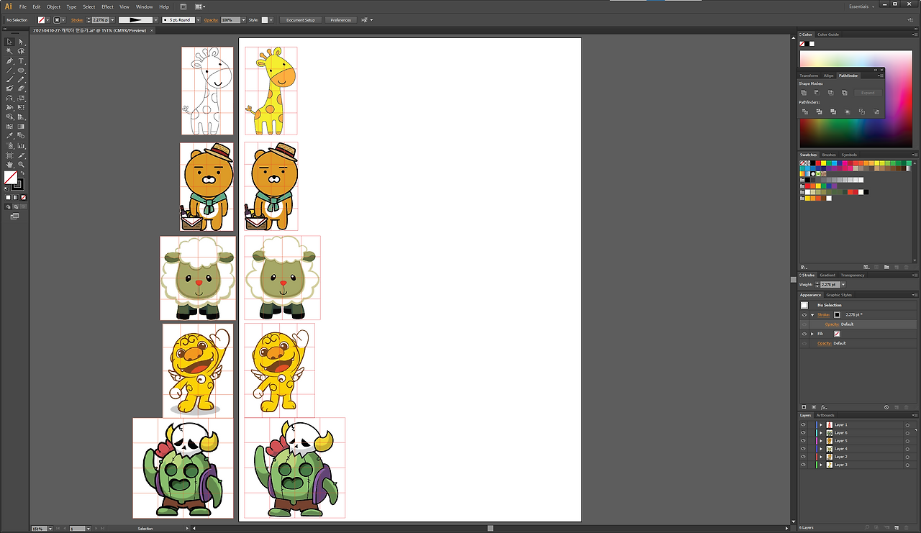921x533 pixels.
Task: Choose the Lasso tool
Action: click(x=21, y=51)
